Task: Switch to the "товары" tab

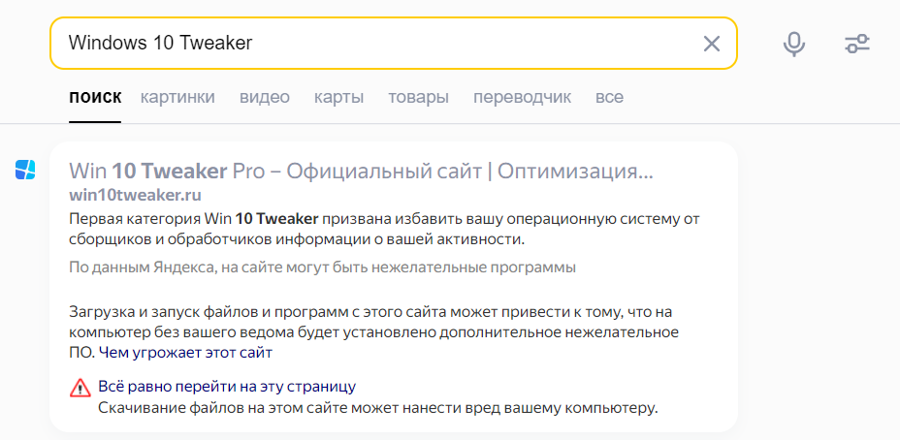Action: [418, 98]
